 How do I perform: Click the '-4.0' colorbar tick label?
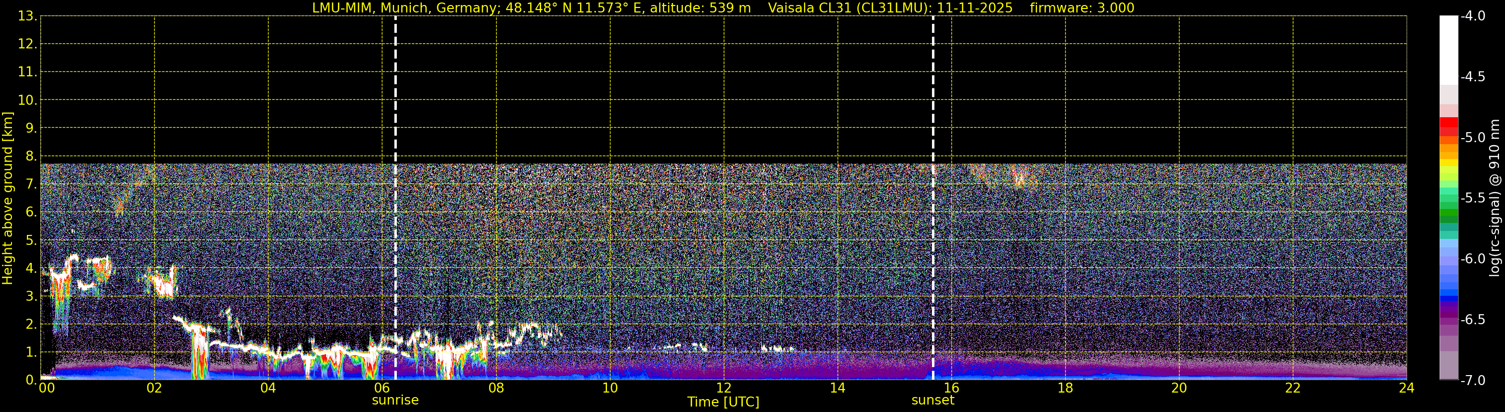pyautogui.click(x=1473, y=16)
